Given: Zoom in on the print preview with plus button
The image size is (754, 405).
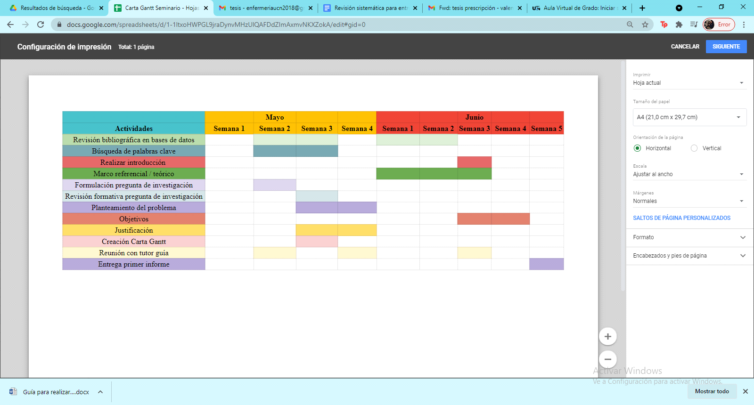Looking at the screenshot, I should (607, 336).
